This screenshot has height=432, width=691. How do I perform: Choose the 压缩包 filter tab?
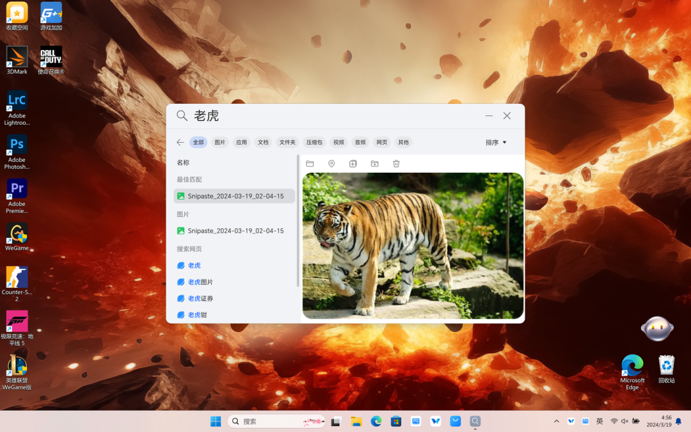point(314,142)
